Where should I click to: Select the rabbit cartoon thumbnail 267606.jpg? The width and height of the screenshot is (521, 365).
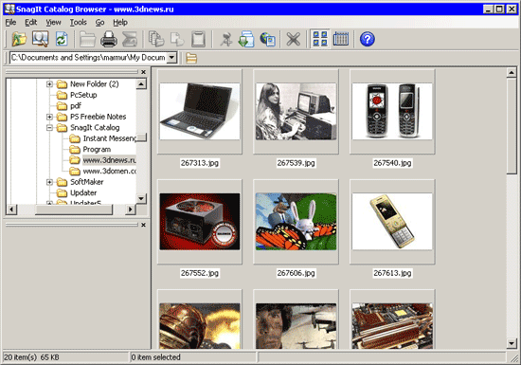[296, 222]
